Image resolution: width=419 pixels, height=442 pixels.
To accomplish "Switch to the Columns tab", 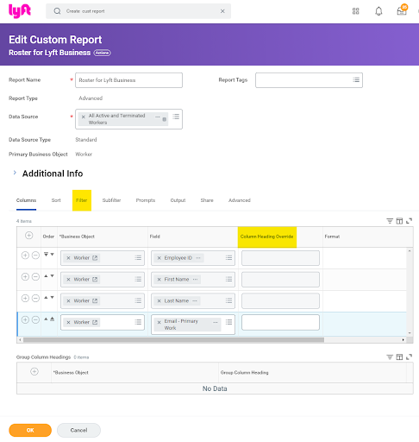I will pyautogui.click(x=26, y=200).
